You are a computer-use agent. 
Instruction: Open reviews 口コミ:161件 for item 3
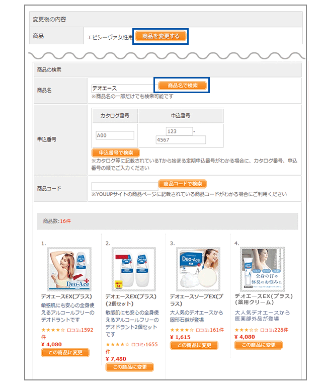point(209,330)
